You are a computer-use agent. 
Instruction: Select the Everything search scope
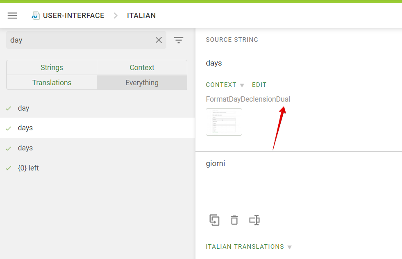(142, 82)
